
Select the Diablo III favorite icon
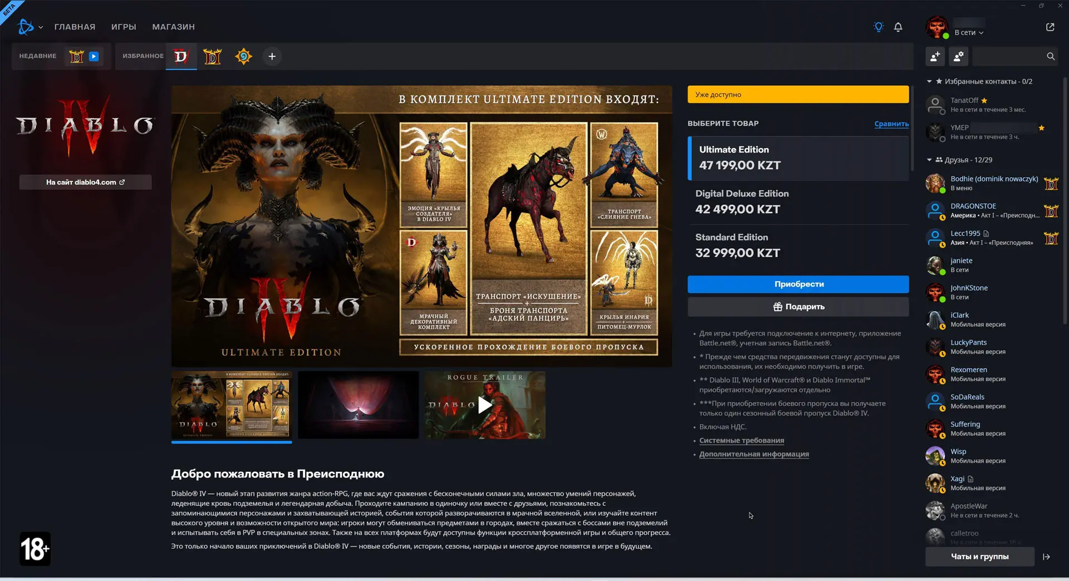pyautogui.click(x=212, y=56)
